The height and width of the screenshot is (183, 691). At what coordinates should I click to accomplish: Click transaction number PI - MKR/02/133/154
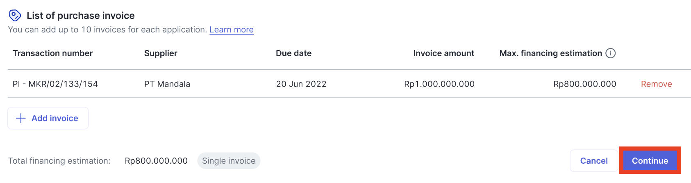click(x=55, y=84)
